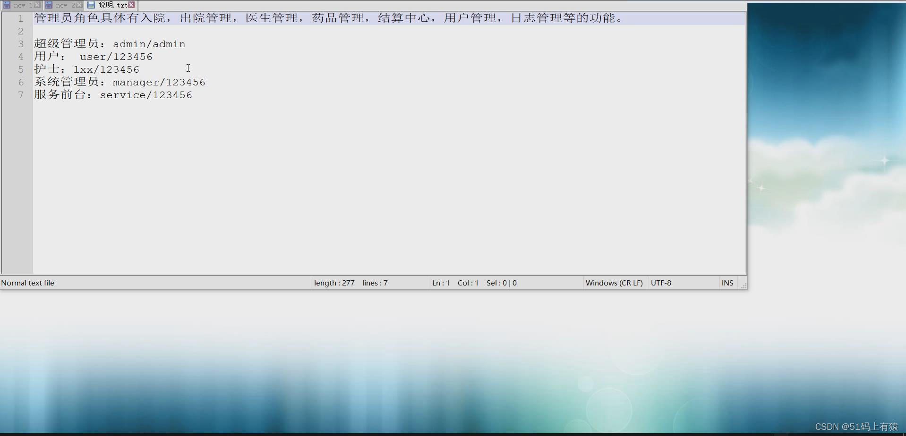Viewport: 906px width, 436px height.
Task: Click the 系统管理员: manager/123456 line
Action: (x=120, y=82)
